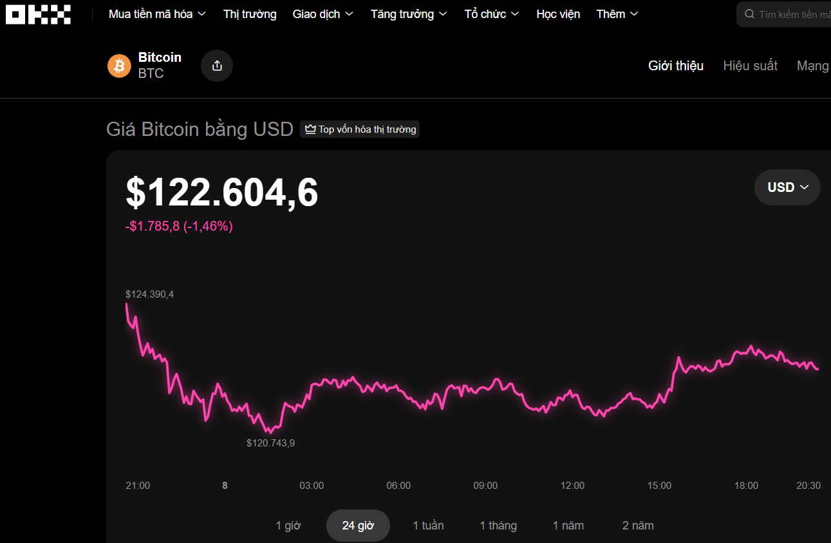Click the search magnifier icon

point(749,13)
